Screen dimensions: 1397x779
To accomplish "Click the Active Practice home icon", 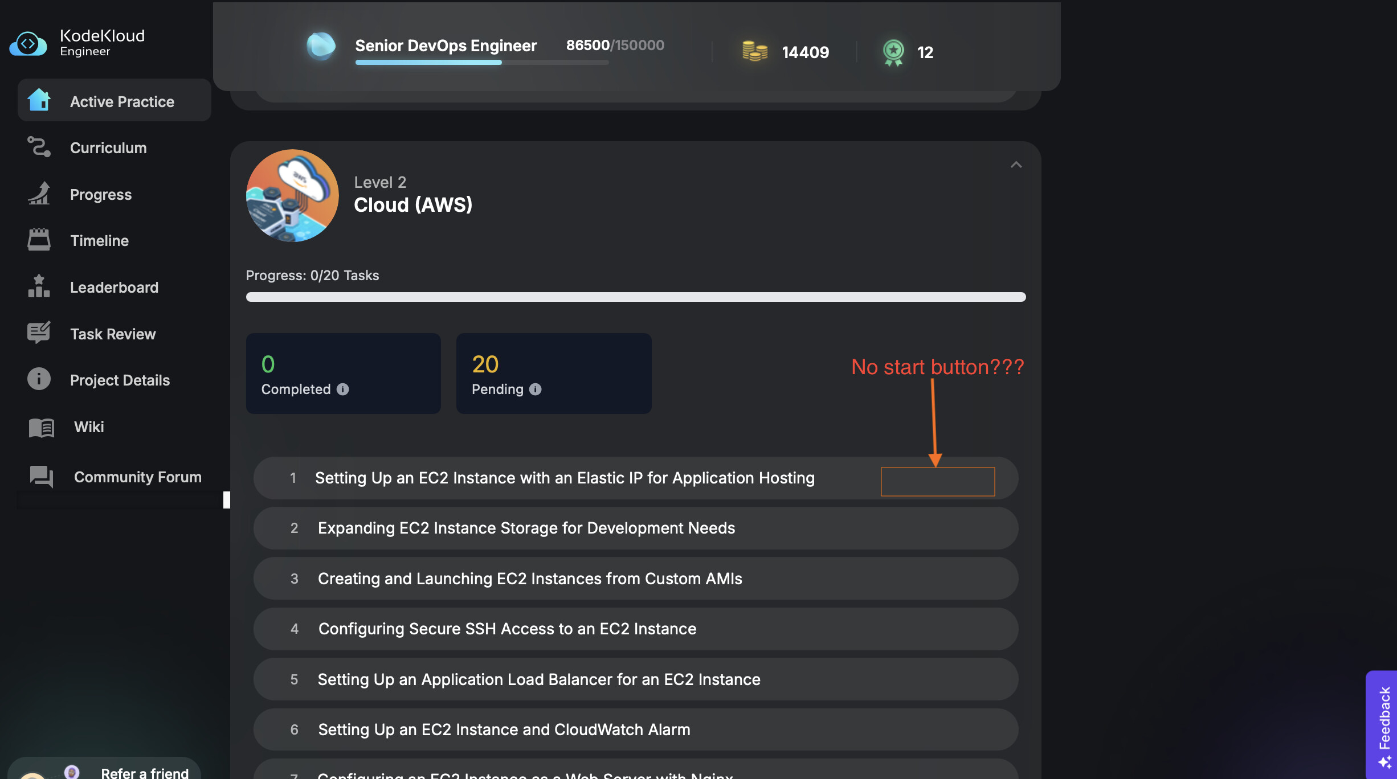I will [39, 100].
